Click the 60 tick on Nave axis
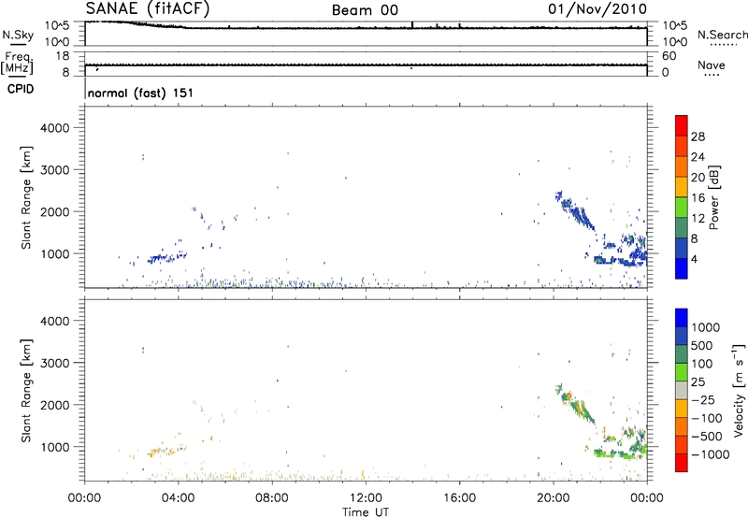The height and width of the screenshot is (518, 748). [x=669, y=56]
